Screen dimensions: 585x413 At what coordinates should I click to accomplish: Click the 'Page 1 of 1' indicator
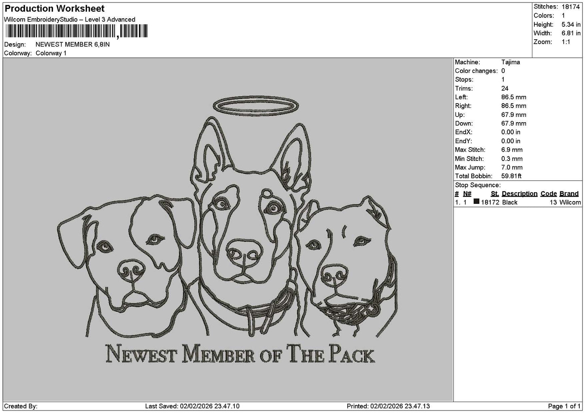click(564, 406)
